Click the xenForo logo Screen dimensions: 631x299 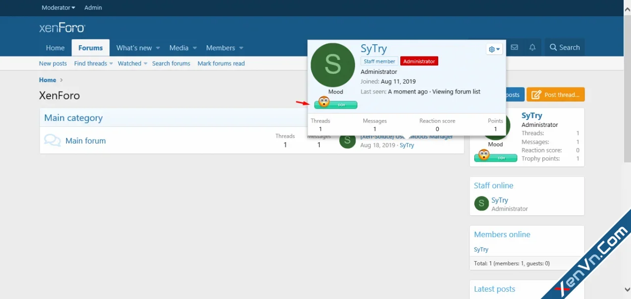62,28
